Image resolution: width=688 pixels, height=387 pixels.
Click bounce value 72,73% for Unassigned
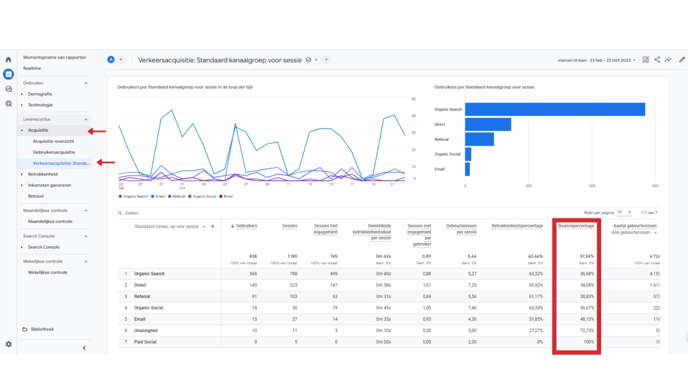click(587, 331)
